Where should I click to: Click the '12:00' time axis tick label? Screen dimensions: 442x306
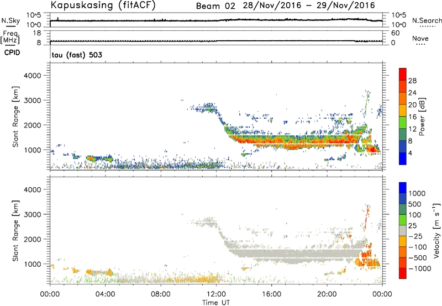tap(216, 294)
